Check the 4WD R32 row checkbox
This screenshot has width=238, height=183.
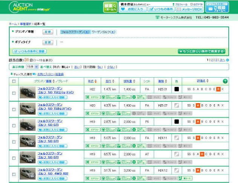[14, 174]
